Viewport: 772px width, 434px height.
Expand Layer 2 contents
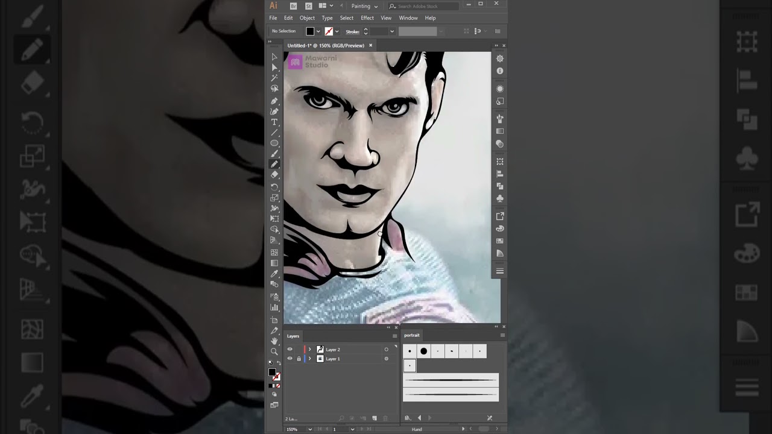[310, 350]
